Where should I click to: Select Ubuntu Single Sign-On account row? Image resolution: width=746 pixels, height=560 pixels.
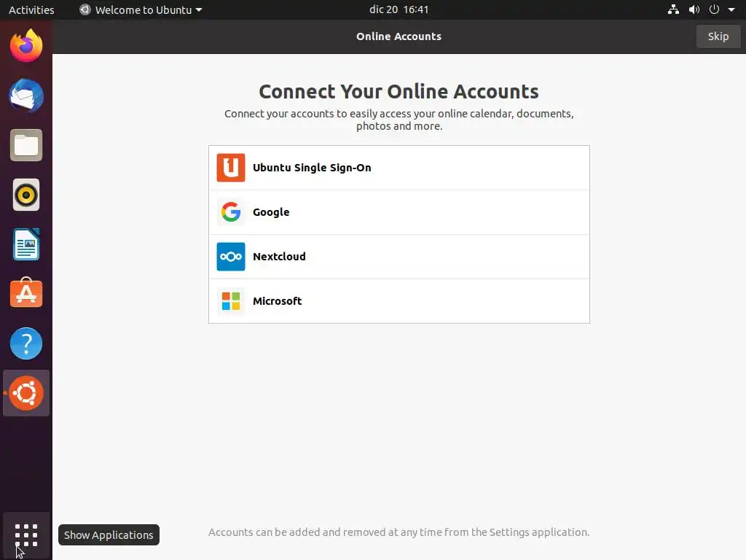pos(399,168)
